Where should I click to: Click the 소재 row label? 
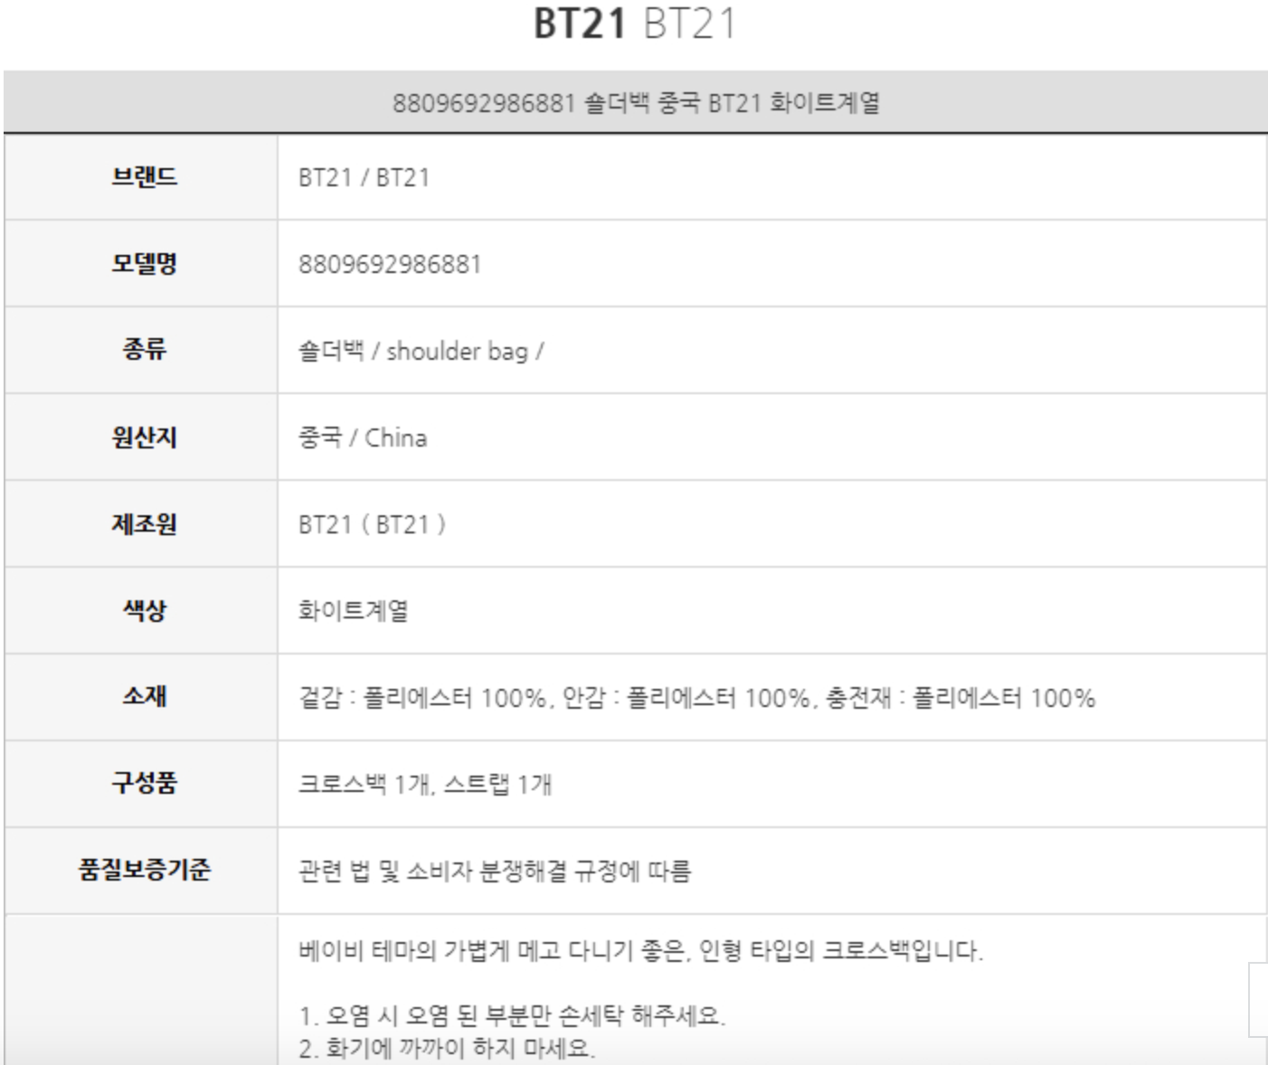click(144, 696)
